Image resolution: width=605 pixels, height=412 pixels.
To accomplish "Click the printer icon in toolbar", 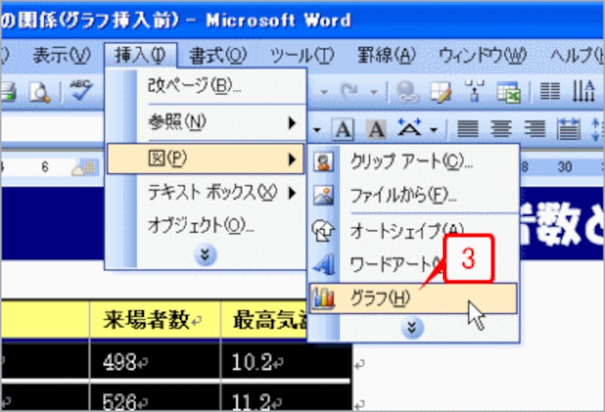I will click(x=8, y=91).
